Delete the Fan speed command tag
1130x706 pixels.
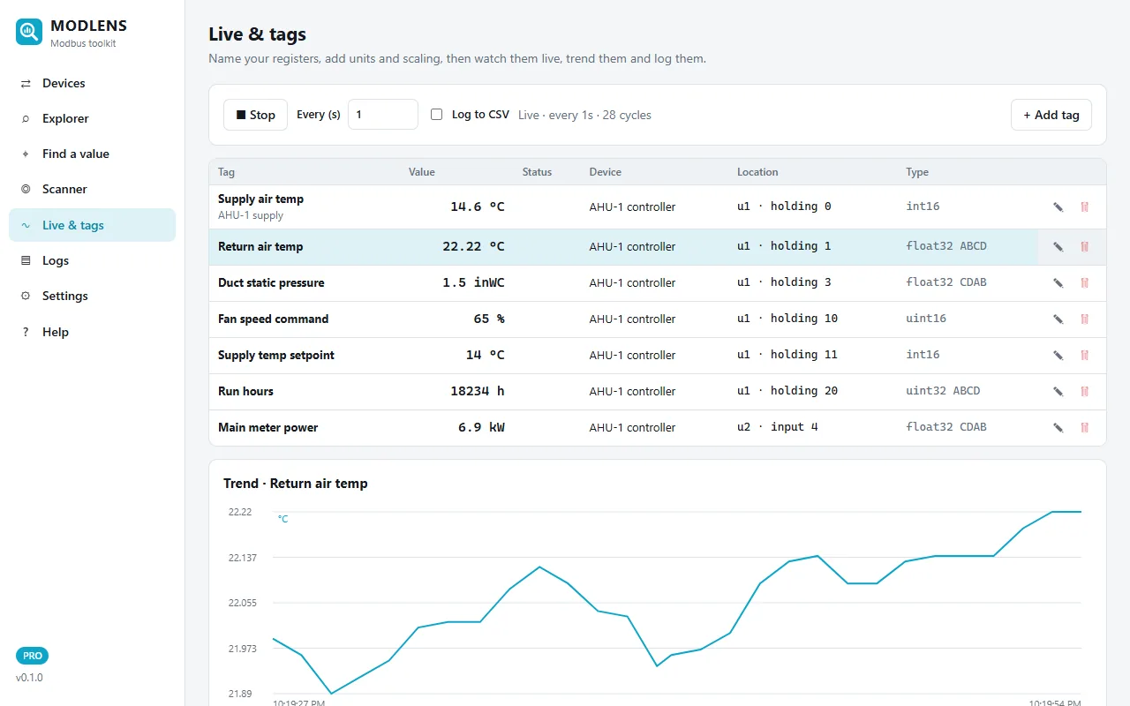(x=1084, y=319)
